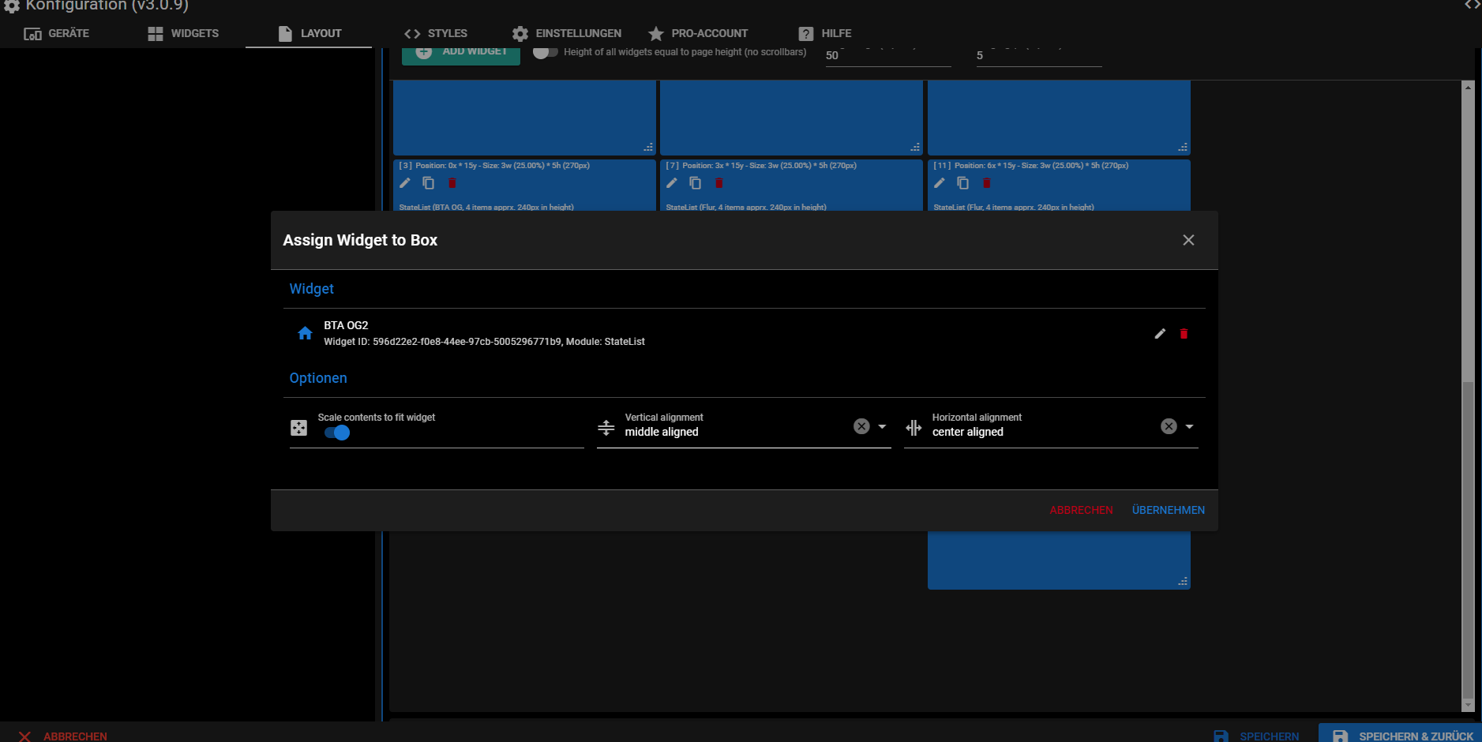
Task: Delete widget box number 3
Action: pos(452,183)
